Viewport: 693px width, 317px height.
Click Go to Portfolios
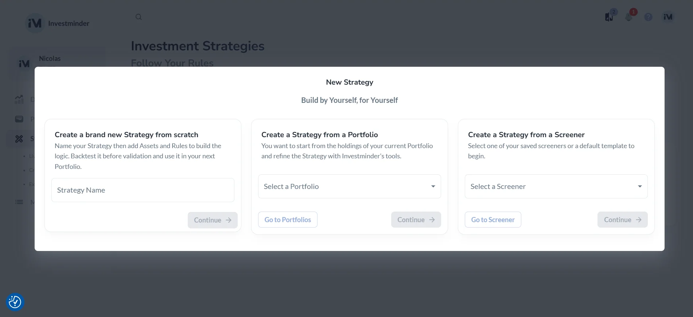[x=287, y=220]
